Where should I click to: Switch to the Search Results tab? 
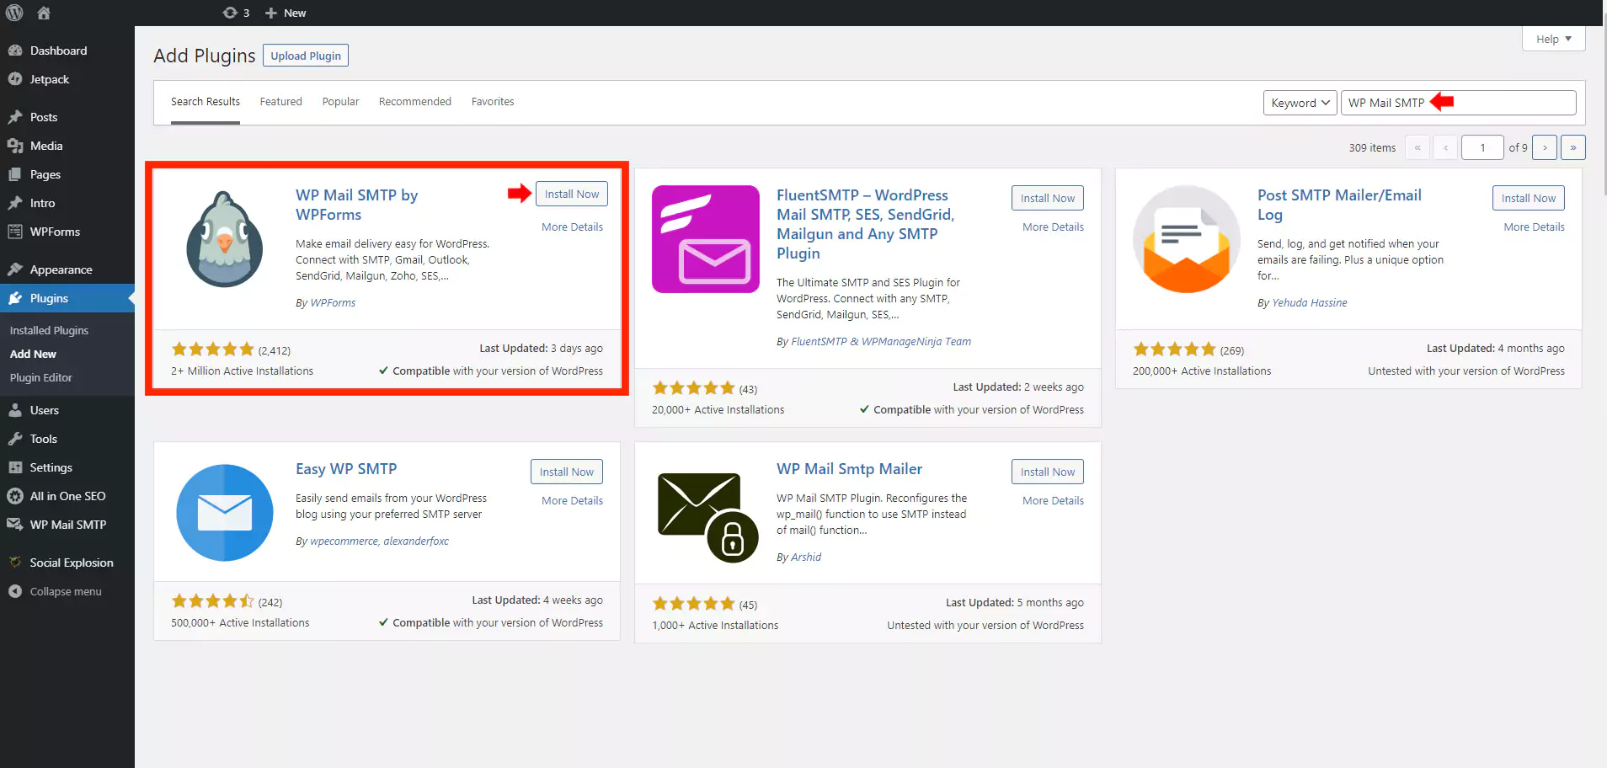tap(206, 102)
